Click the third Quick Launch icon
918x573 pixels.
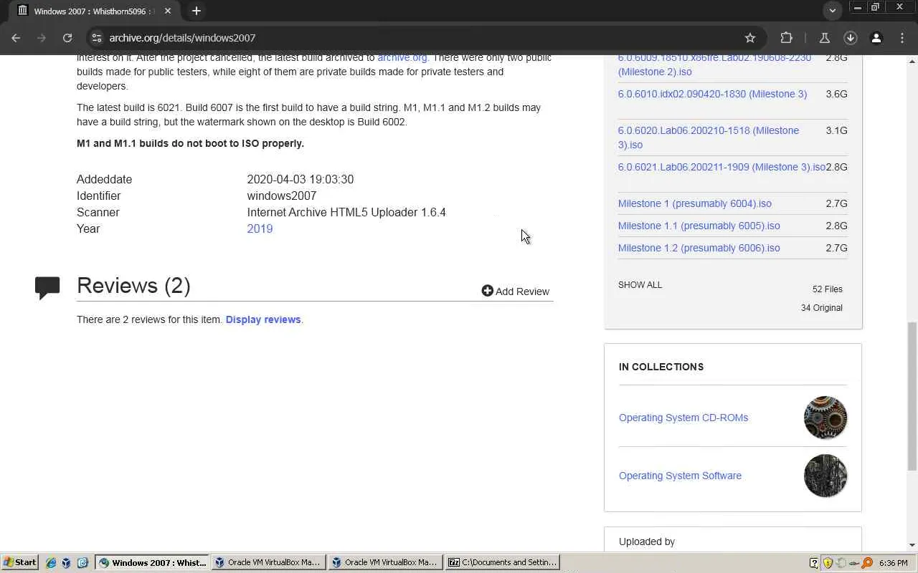(82, 562)
